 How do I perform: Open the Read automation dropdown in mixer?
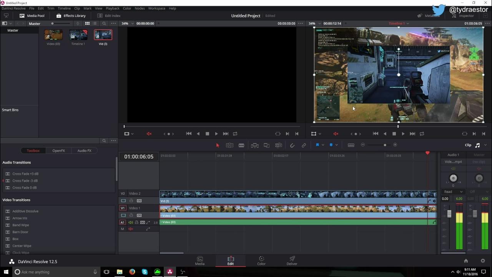(x=453, y=192)
